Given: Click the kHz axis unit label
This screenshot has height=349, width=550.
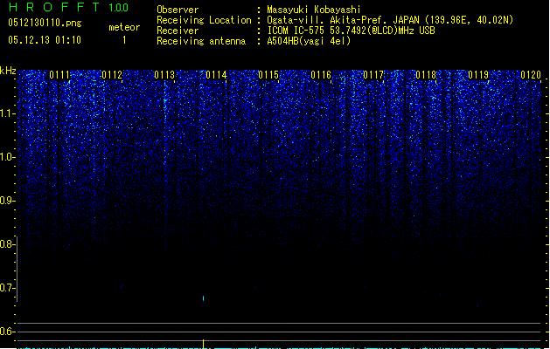Looking at the screenshot, I should click(8, 71).
